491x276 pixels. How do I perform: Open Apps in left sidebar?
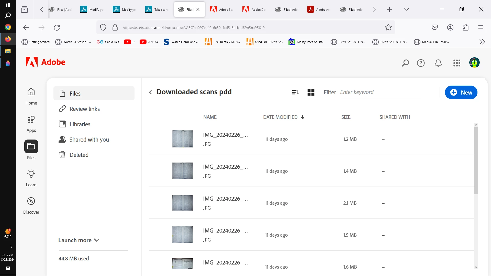(31, 124)
